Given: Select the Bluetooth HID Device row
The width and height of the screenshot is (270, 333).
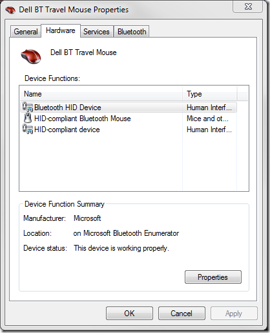Looking at the screenshot, I should pos(129,108).
